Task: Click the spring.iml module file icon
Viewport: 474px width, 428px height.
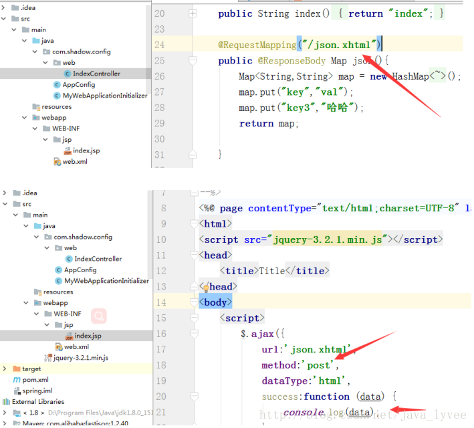Action: [17, 391]
